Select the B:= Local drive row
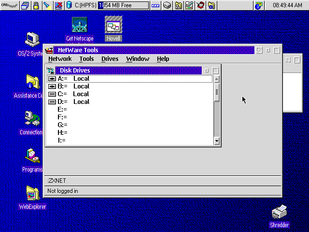Image resolution: width=309 pixels, height=232 pixels. (130, 87)
